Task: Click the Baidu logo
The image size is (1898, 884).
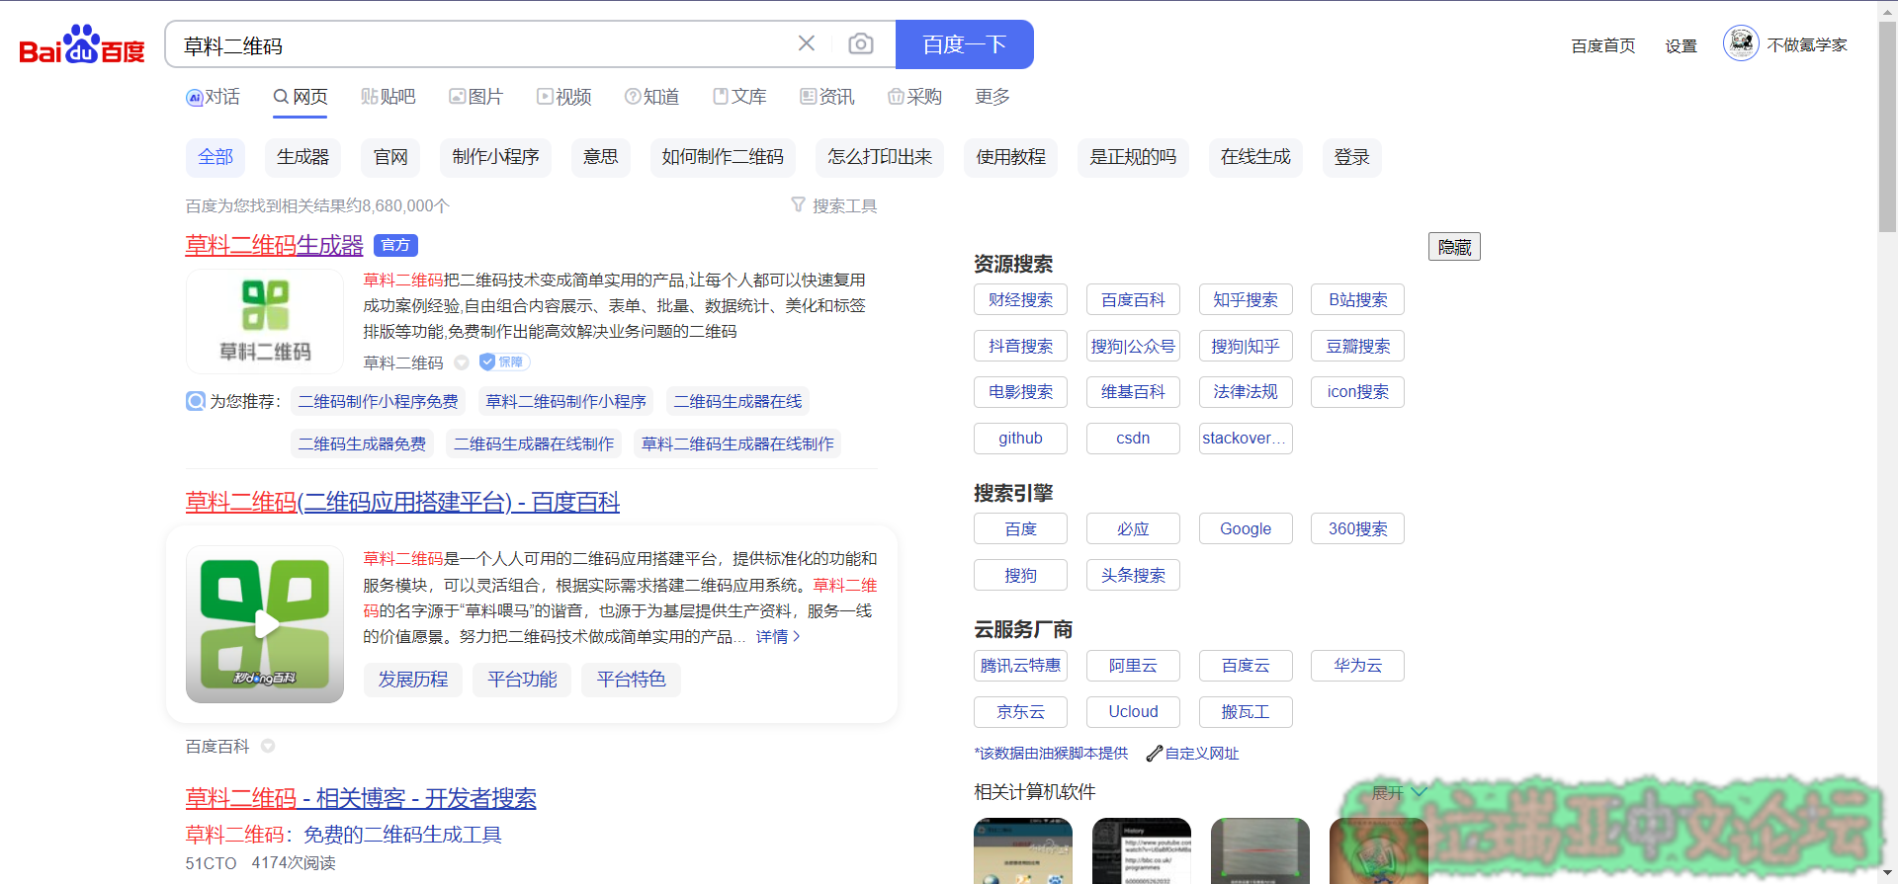Action: (x=82, y=45)
